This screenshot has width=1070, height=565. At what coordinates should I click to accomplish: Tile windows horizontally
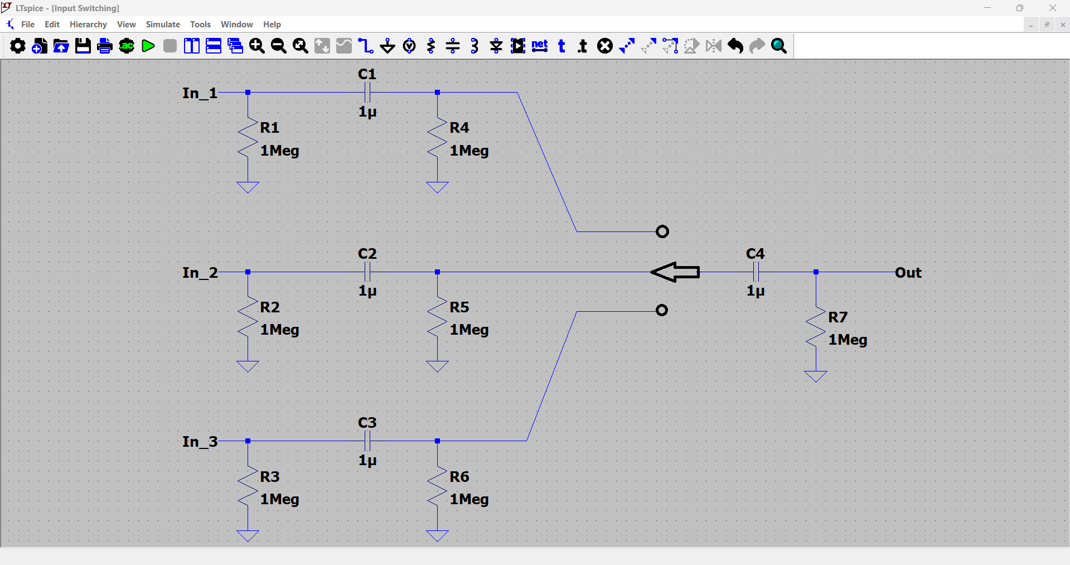214,46
